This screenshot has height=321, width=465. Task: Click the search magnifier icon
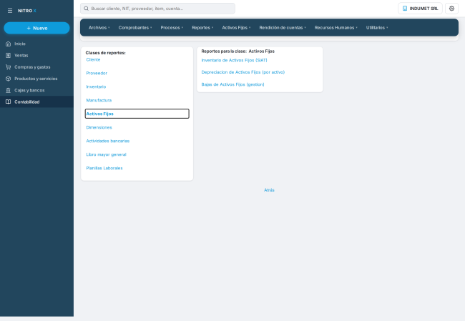86,9
